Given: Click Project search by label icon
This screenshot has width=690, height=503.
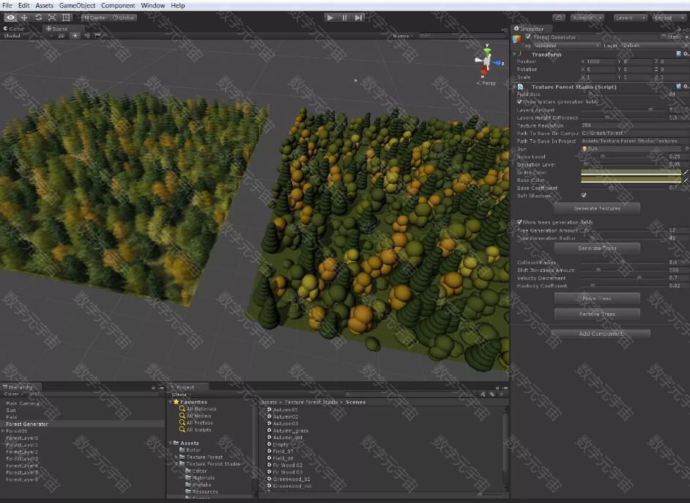Looking at the screenshot, I should click(492, 394).
